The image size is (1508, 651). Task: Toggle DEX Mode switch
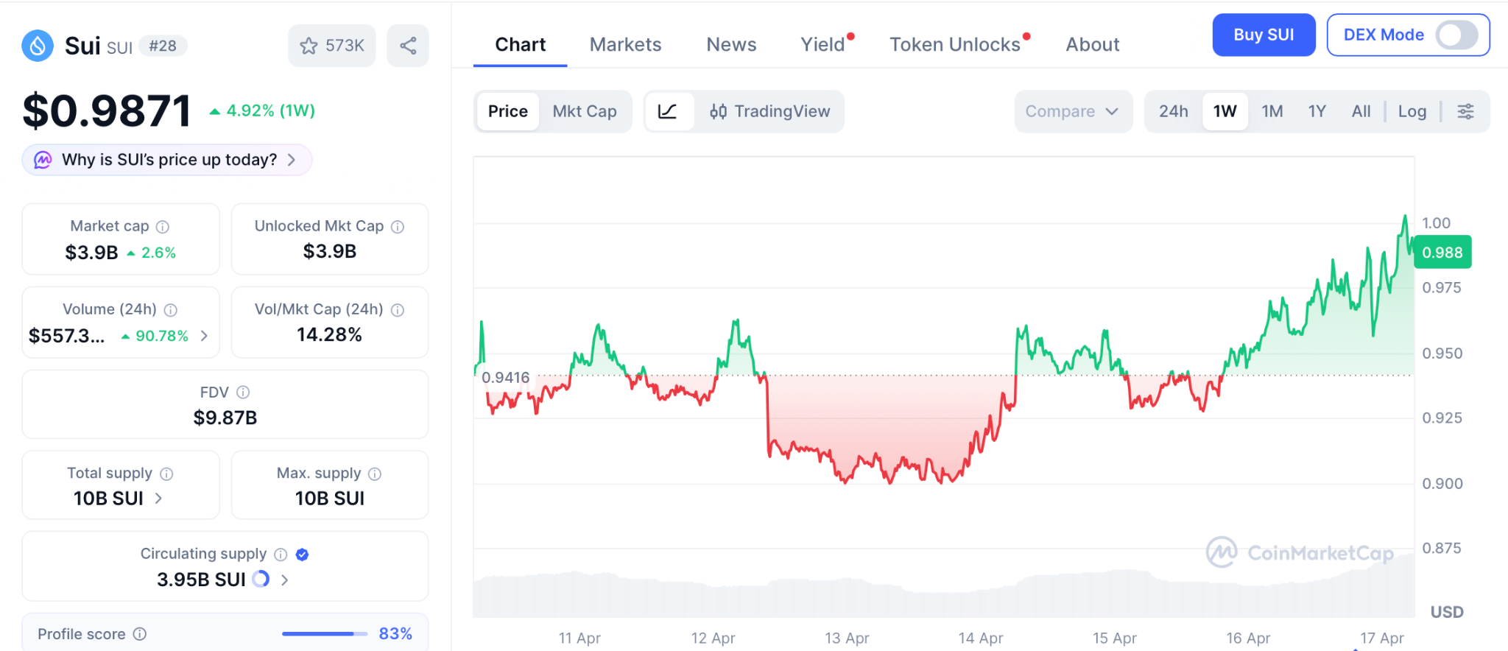[x=1456, y=35]
